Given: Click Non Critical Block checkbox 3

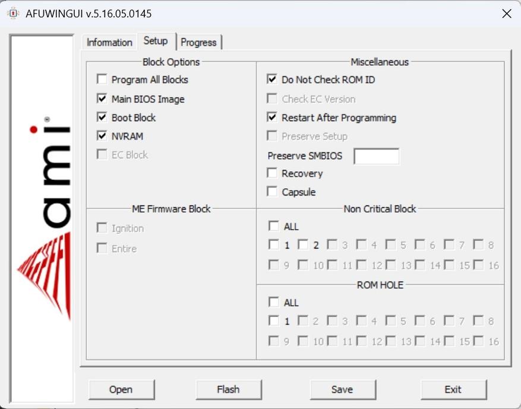Looking at the screenshot, I should [332, 245].
